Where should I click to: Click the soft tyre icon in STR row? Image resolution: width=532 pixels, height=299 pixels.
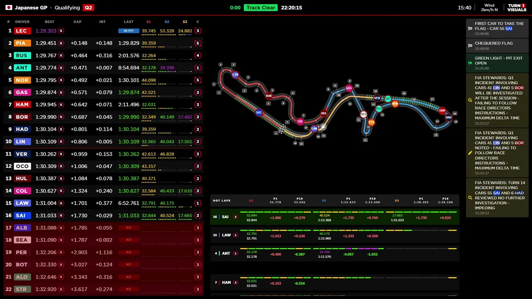pyautogui.click(x=61, y=289)
